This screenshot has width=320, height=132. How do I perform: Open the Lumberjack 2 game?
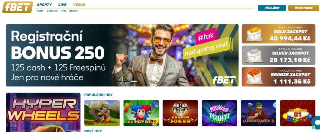(x=258, y=113)
